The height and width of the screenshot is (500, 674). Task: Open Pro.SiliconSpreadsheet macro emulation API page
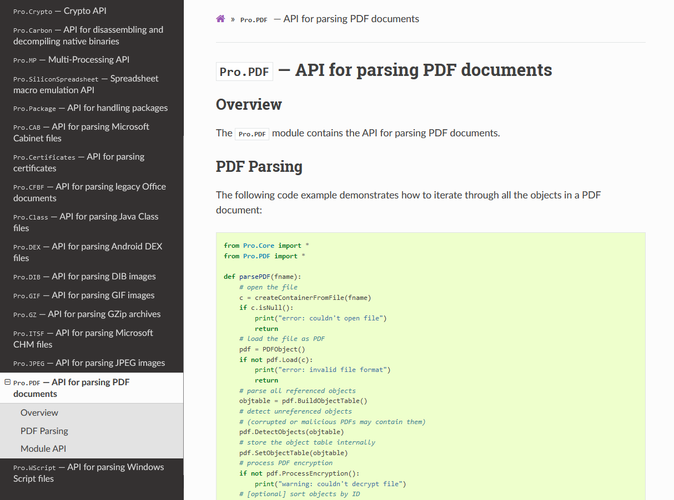pyautogui.click(x=92, y=84)
